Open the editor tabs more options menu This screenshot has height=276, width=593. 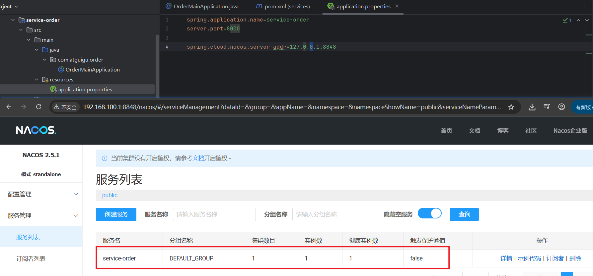tap(584, 6)
